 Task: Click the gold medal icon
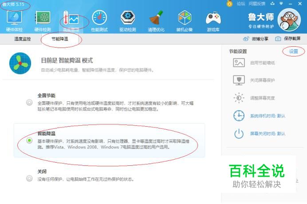coord(229,4)
